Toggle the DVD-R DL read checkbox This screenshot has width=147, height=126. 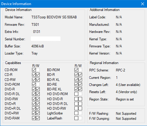34,94
